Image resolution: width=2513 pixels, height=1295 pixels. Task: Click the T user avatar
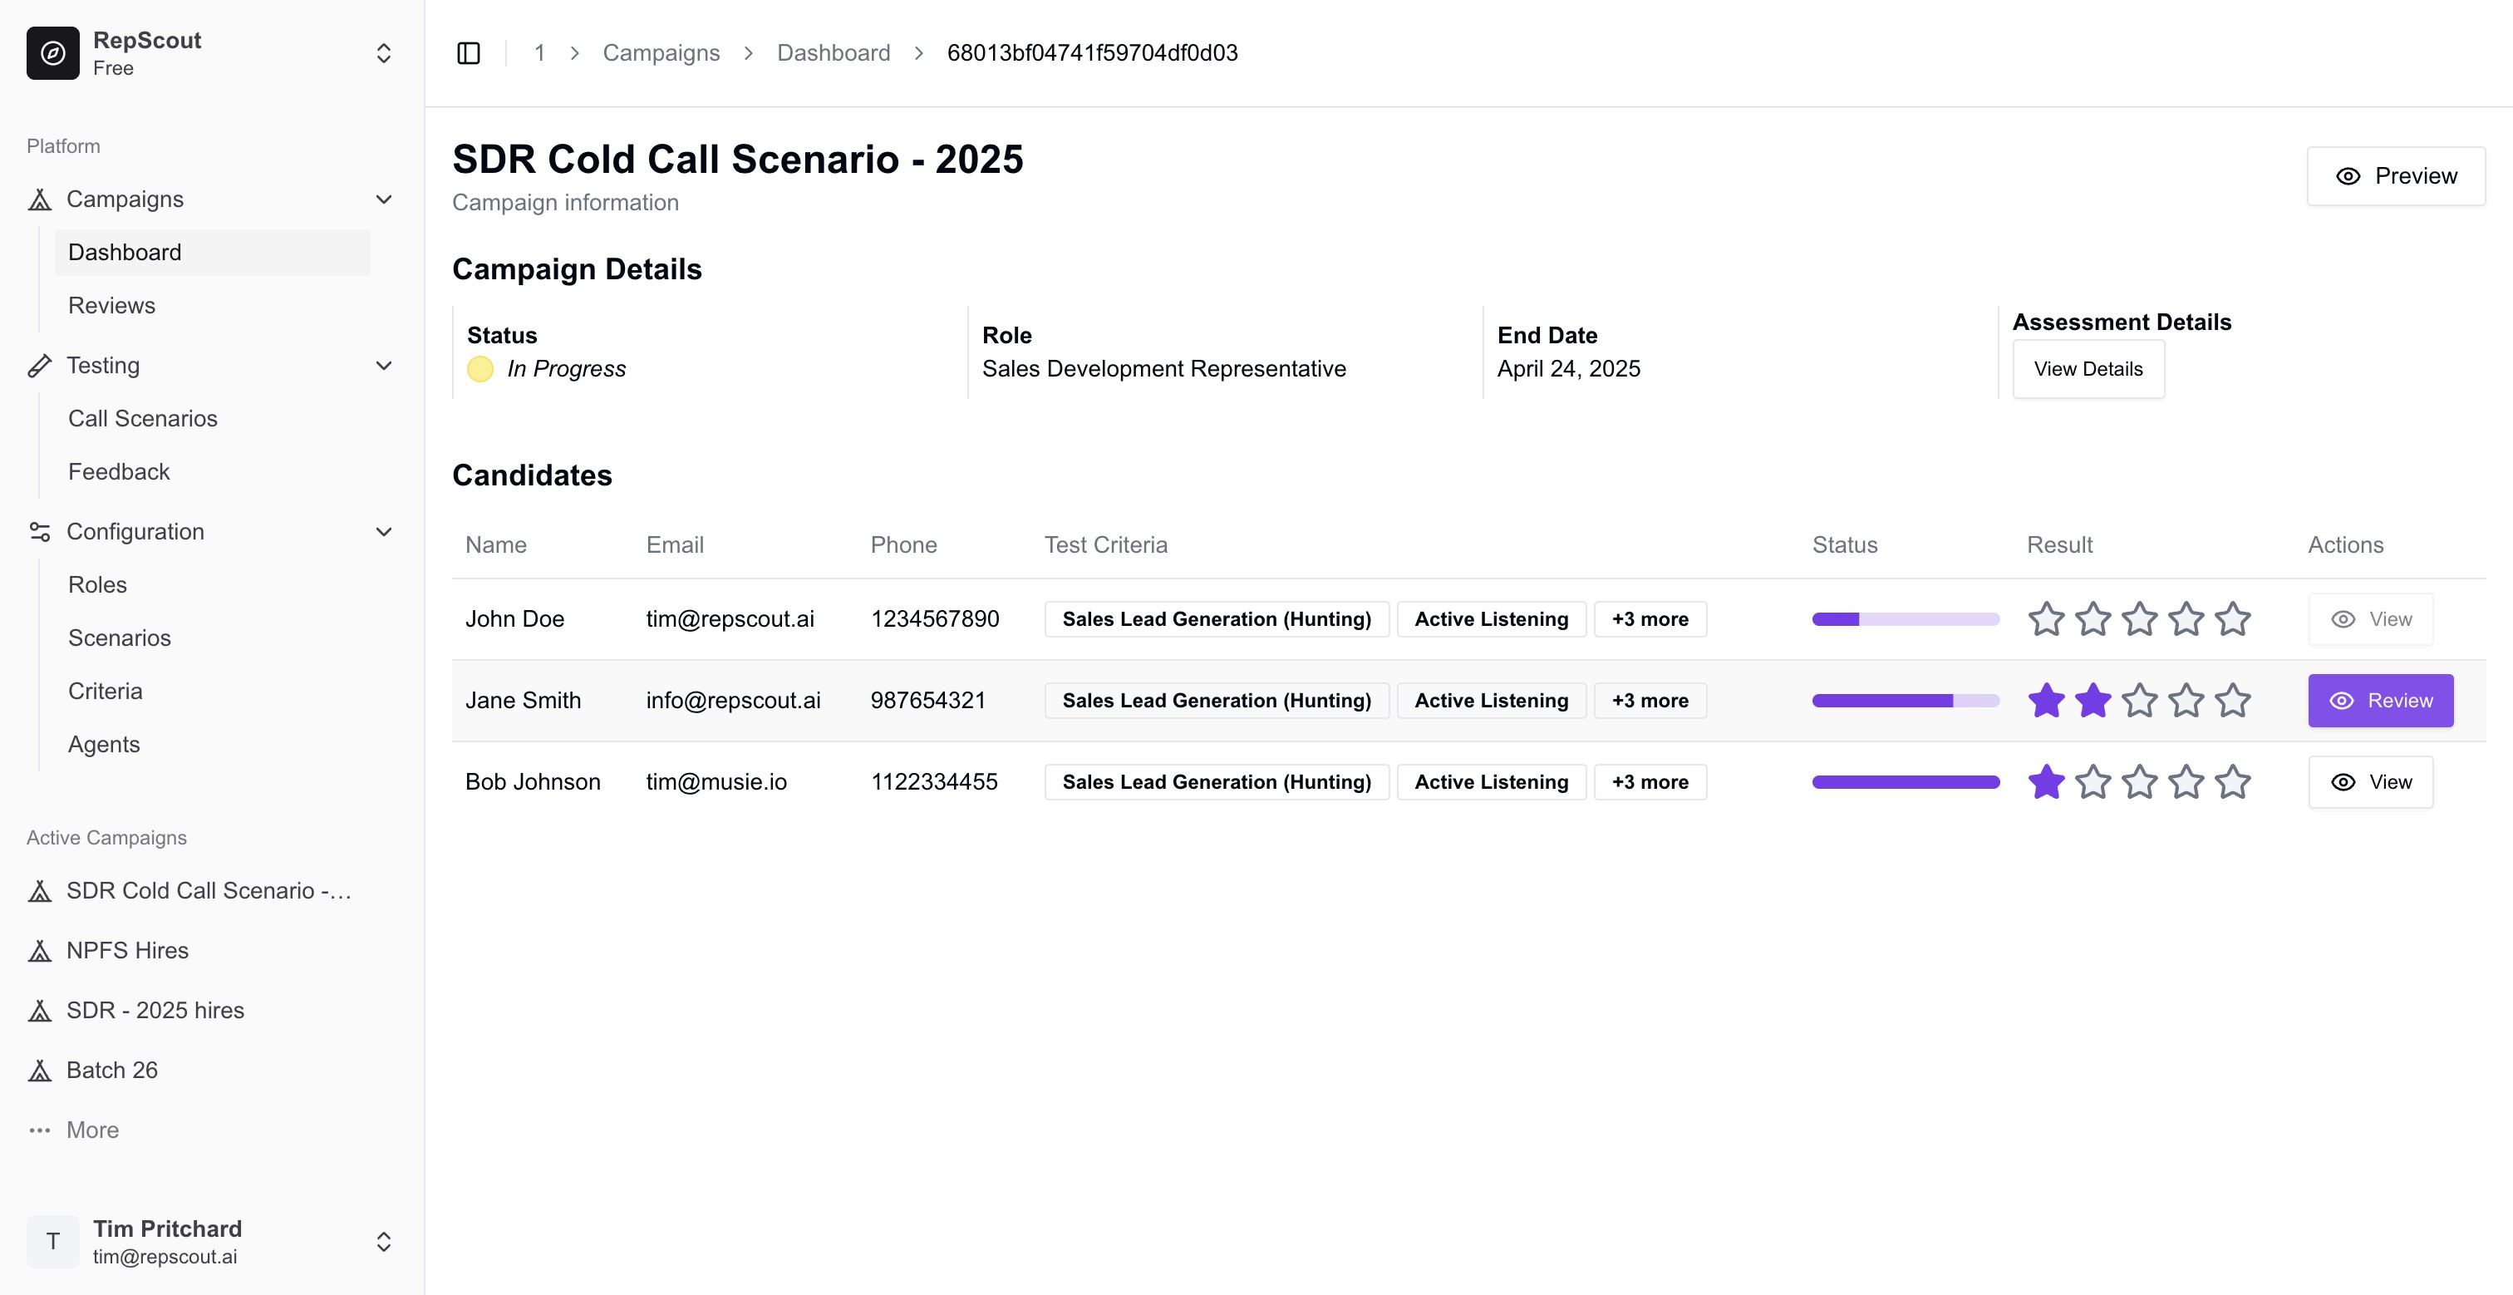[52, 1241]
